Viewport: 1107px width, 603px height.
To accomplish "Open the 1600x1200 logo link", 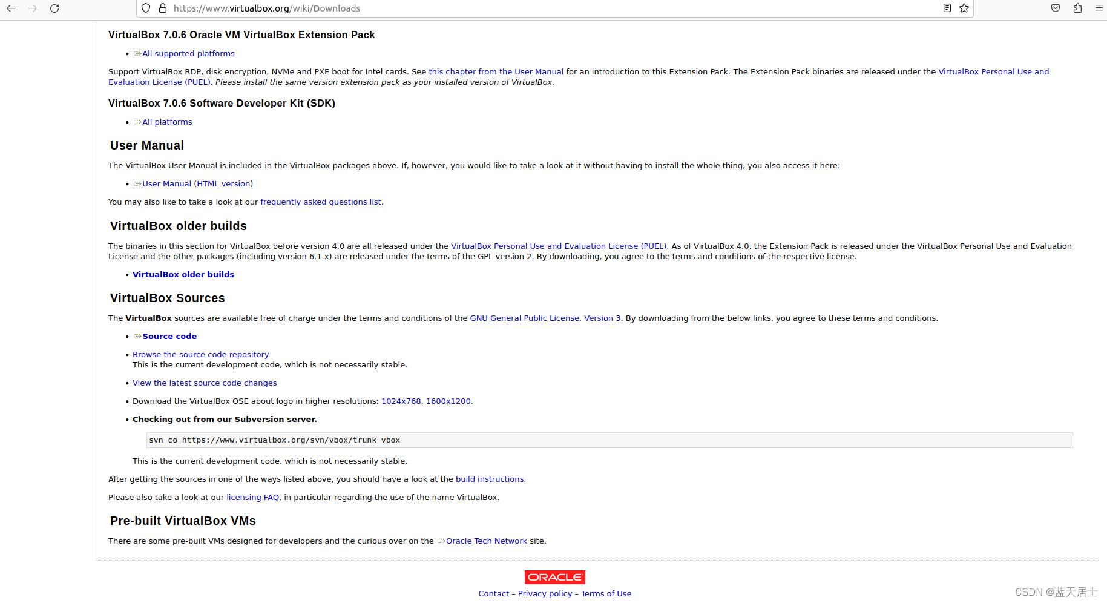I will tap(448, 401).
